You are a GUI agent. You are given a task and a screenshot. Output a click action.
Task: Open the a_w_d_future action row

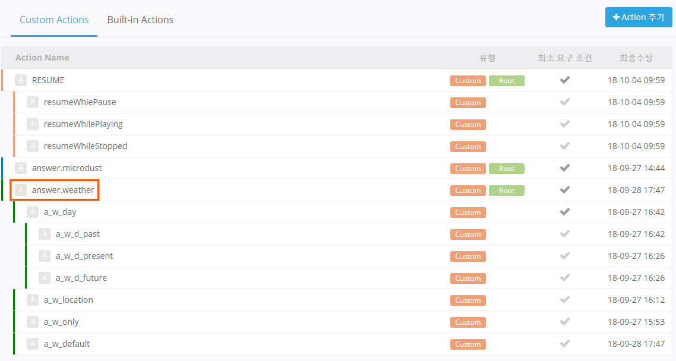coord(81,278)
